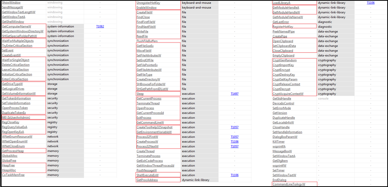Click the GetDriveTypeW function
The width and height of the screenshot is (388, 187).
12,84
